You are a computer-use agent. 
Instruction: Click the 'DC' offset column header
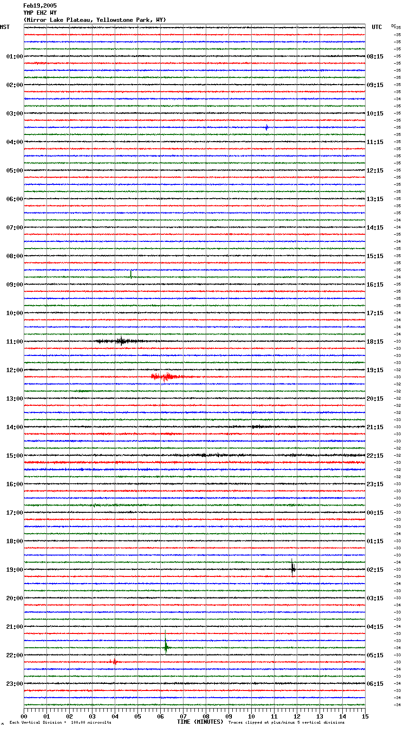pos(394,26)
